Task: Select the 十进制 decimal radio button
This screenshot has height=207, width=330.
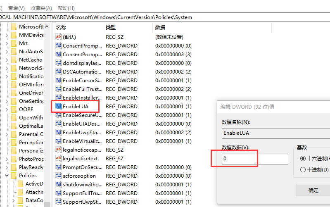Action: [303, 169]
